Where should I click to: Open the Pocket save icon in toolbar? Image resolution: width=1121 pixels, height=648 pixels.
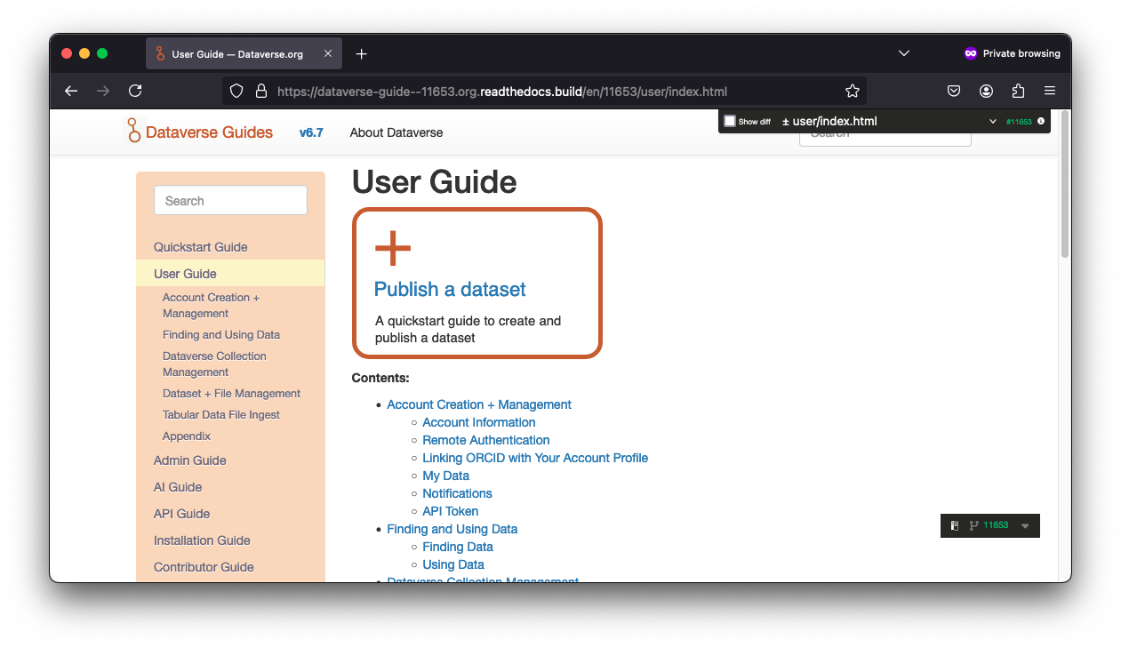click(x=953, y=91)
